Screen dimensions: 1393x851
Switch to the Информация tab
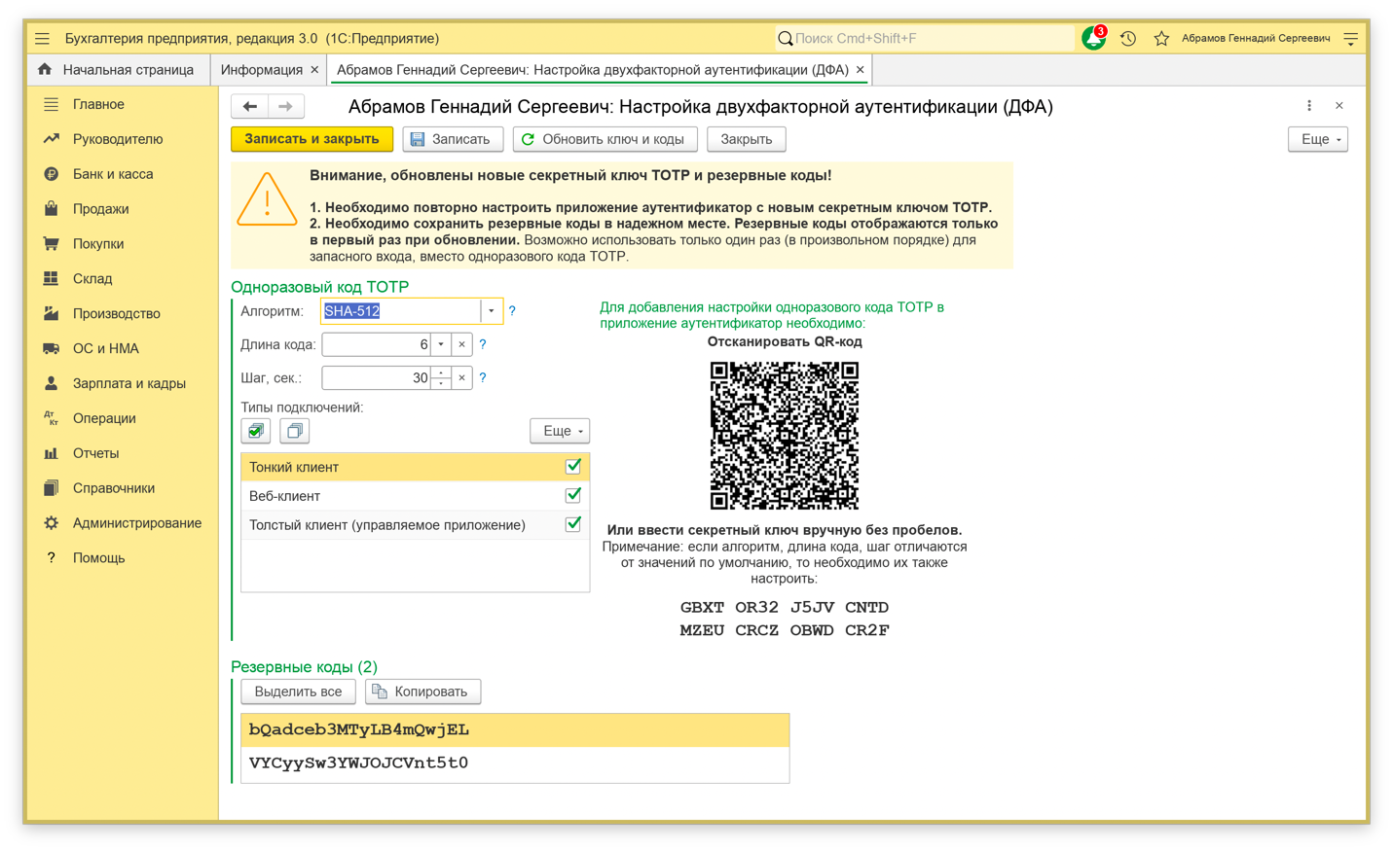point(261,70)
